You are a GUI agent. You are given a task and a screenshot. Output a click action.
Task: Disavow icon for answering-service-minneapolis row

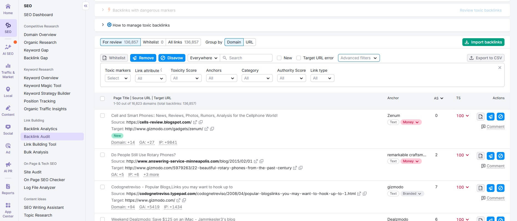(x=501, y=156)
